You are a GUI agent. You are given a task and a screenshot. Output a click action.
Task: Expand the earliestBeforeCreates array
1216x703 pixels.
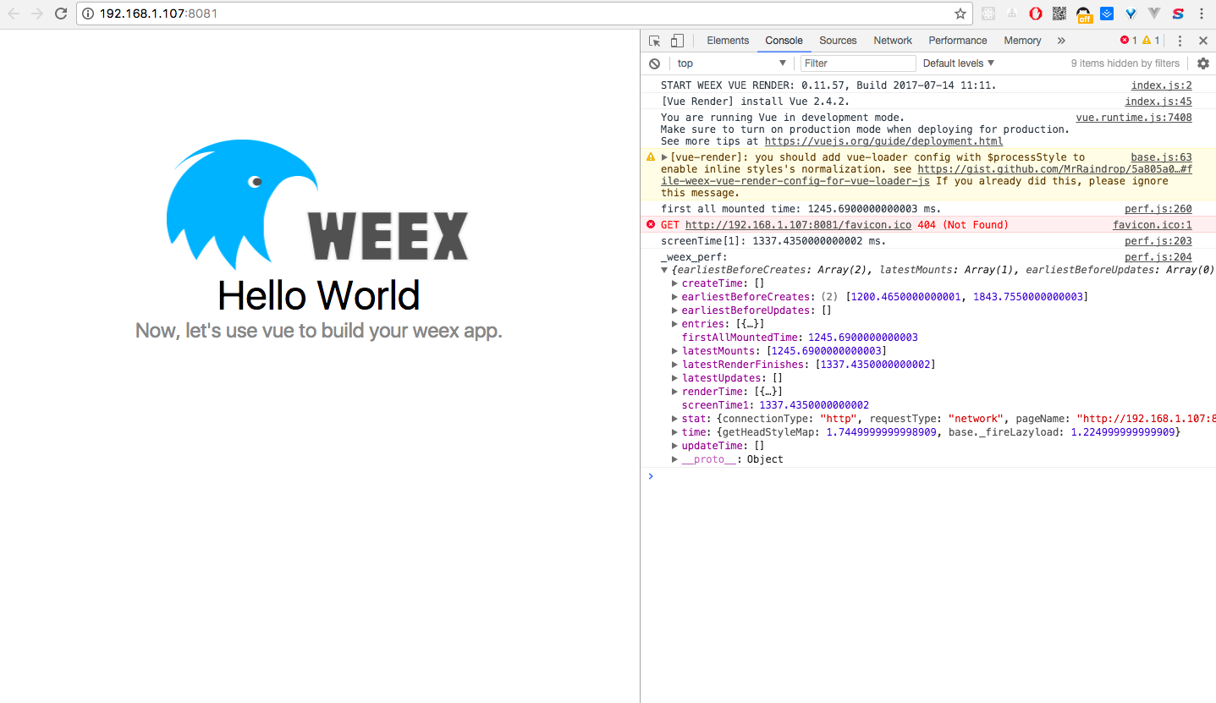click(675, 297)
